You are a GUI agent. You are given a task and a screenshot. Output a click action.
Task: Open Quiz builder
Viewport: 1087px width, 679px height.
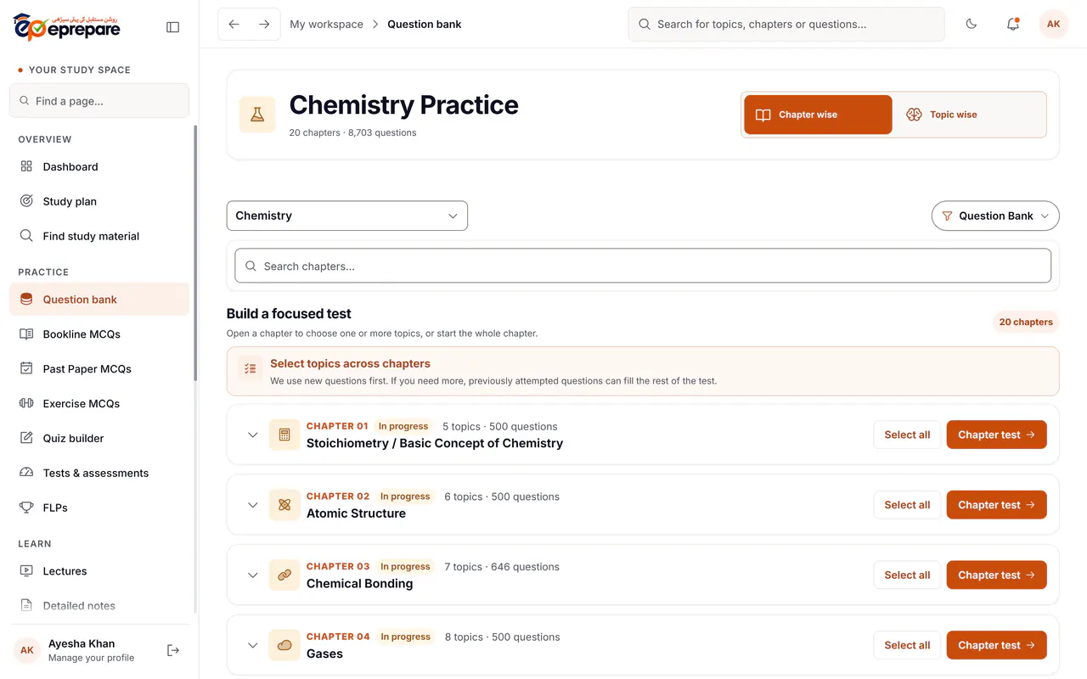[x=99, y=438]
